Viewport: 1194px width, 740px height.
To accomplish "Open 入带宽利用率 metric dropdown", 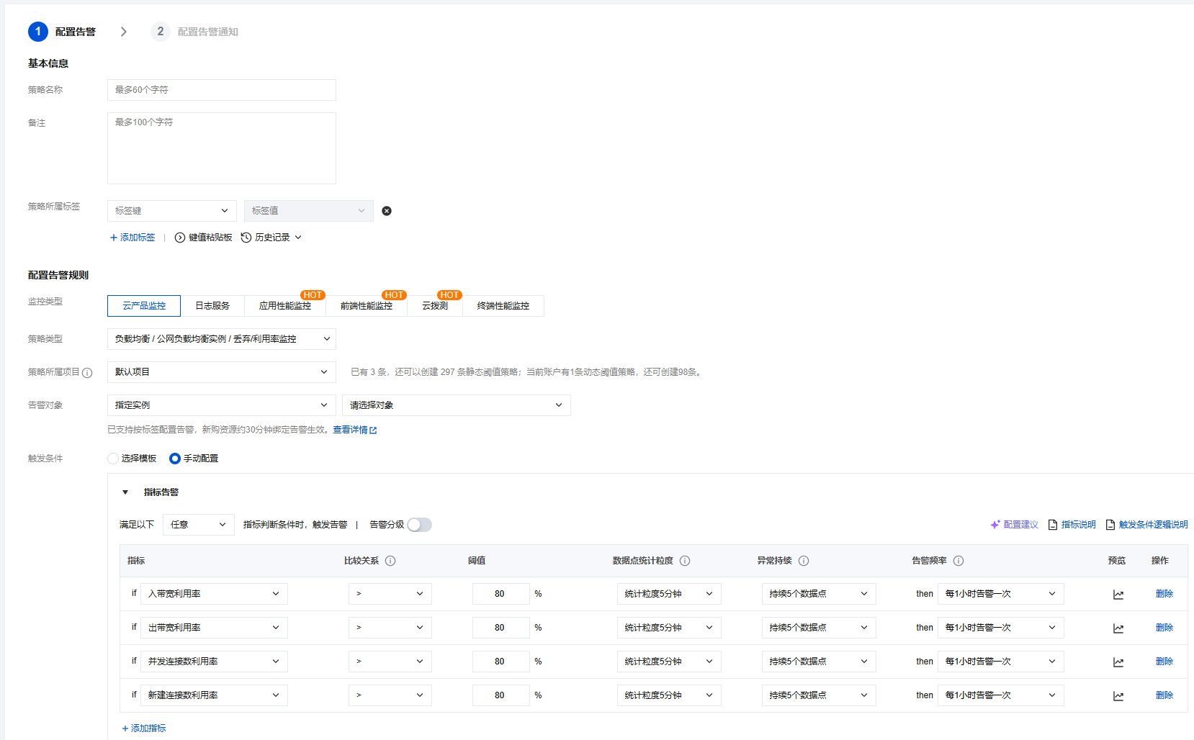I will point(214,594).
